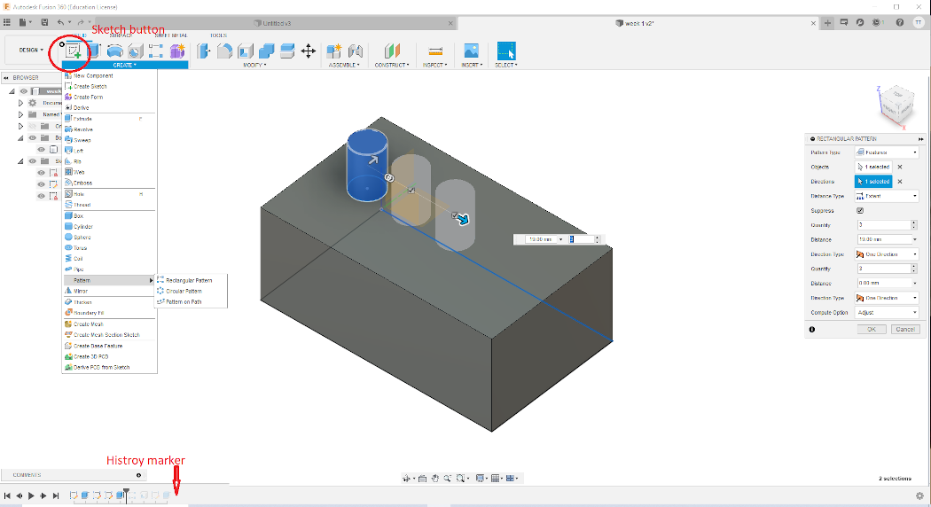Click the New Component assemble icon
Viewport: 931px width, 507px height.
tap(334, 51)
